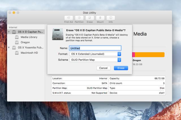This screenshot has width=181, height=120.
Task: Click the Partition Map value GUID Partition Map
Action: tap(97, 88)
